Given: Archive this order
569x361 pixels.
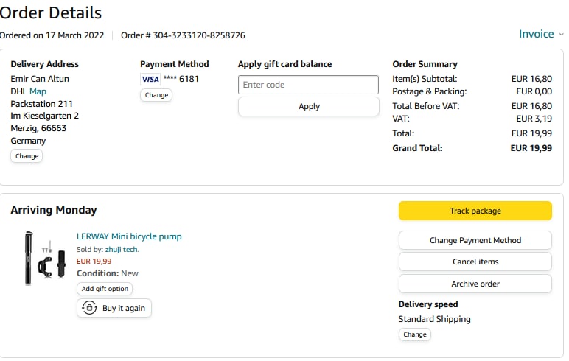Looking at the screenshot, I should (x=475, y=284).
